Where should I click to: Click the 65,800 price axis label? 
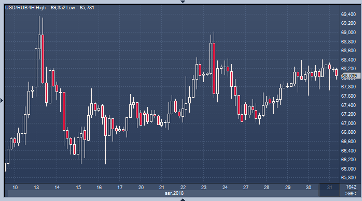[x=349, y=178]
